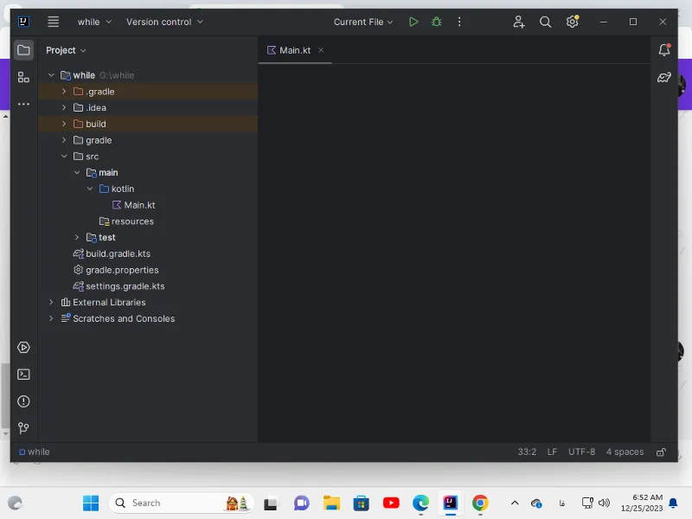Open the Git tool window icon

coord(23,428)
